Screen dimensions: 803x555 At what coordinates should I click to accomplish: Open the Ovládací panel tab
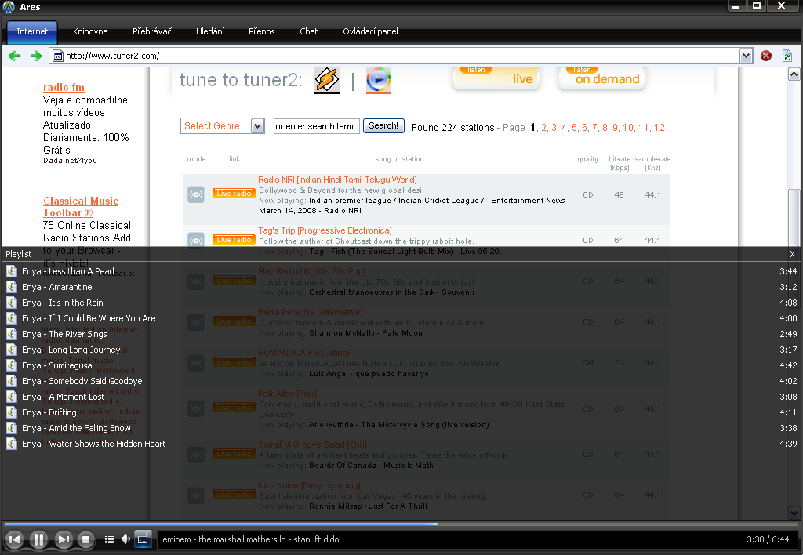click(370, 31)
